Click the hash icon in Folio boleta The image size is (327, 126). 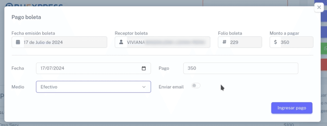224,42
